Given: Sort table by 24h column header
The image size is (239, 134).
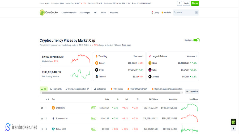Looking at the screenshot, I should pos(127,99).
